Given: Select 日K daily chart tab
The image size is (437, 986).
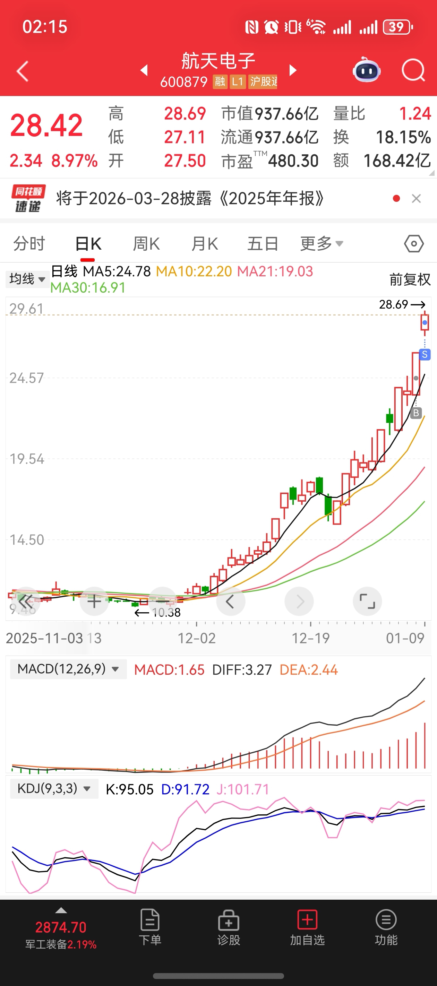Looking at the screenshot, I should (x=88, y=244).
